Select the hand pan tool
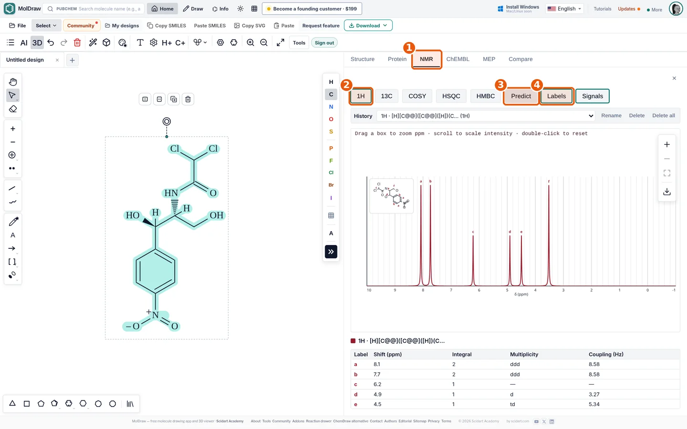 (x=13, y=82)
